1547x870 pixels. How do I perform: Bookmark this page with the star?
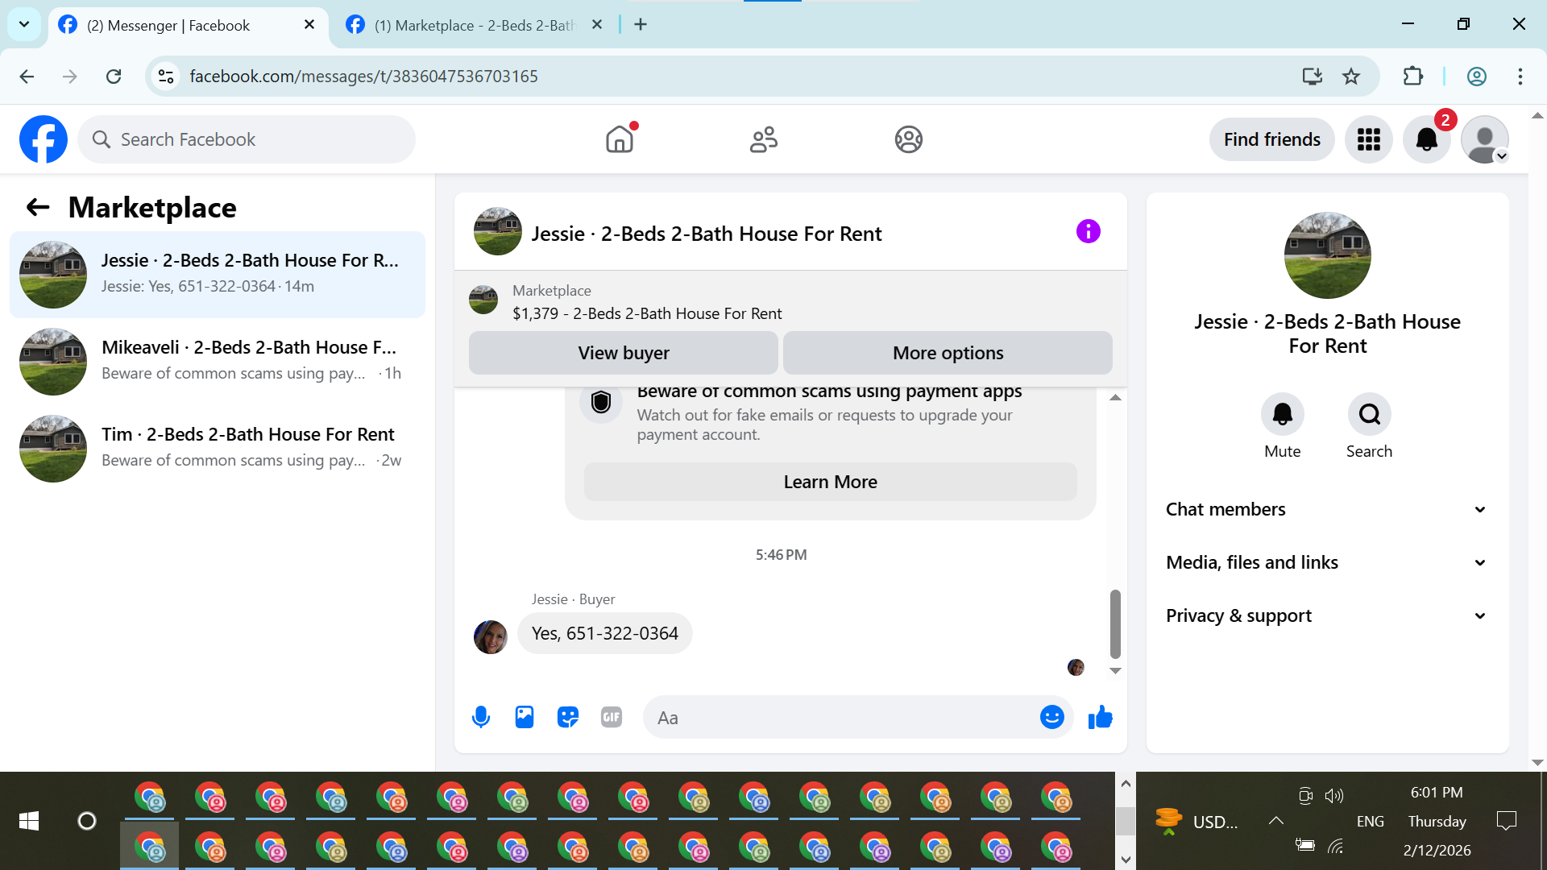pyautogui.click(x=1351, y=77)
